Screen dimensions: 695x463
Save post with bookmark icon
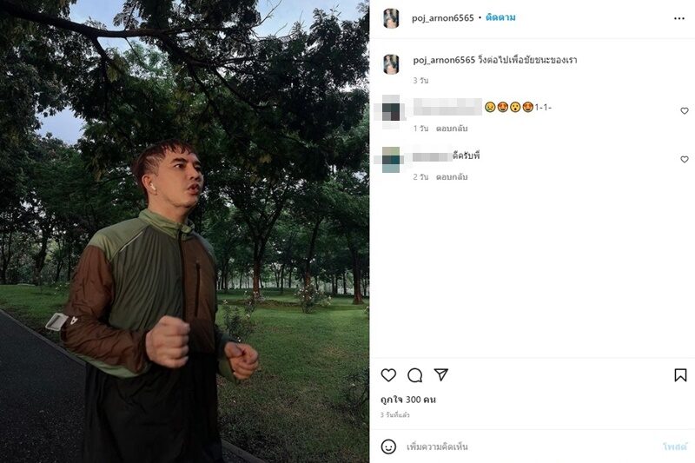point(680,375)
